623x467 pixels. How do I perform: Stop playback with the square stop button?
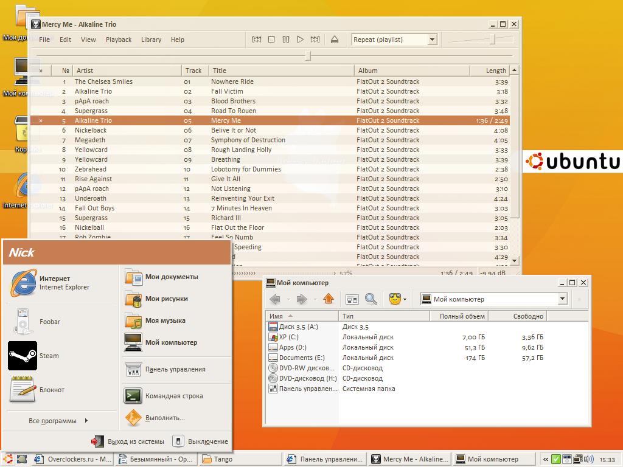click(271, 40)
